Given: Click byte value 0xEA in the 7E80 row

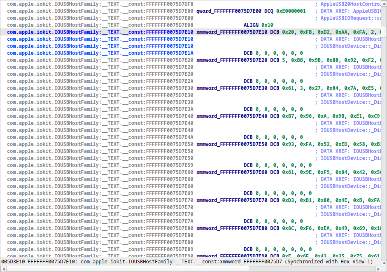Looking at the screenshot, I should pyautogui.click(x=323, y=228).
